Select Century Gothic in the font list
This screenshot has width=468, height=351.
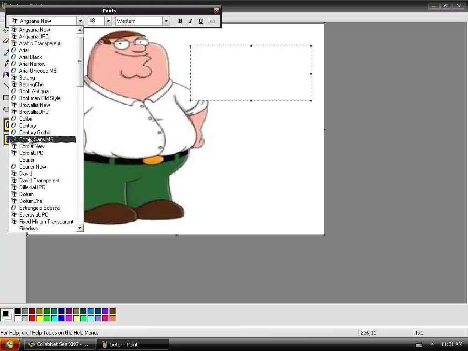pos(43,133)
